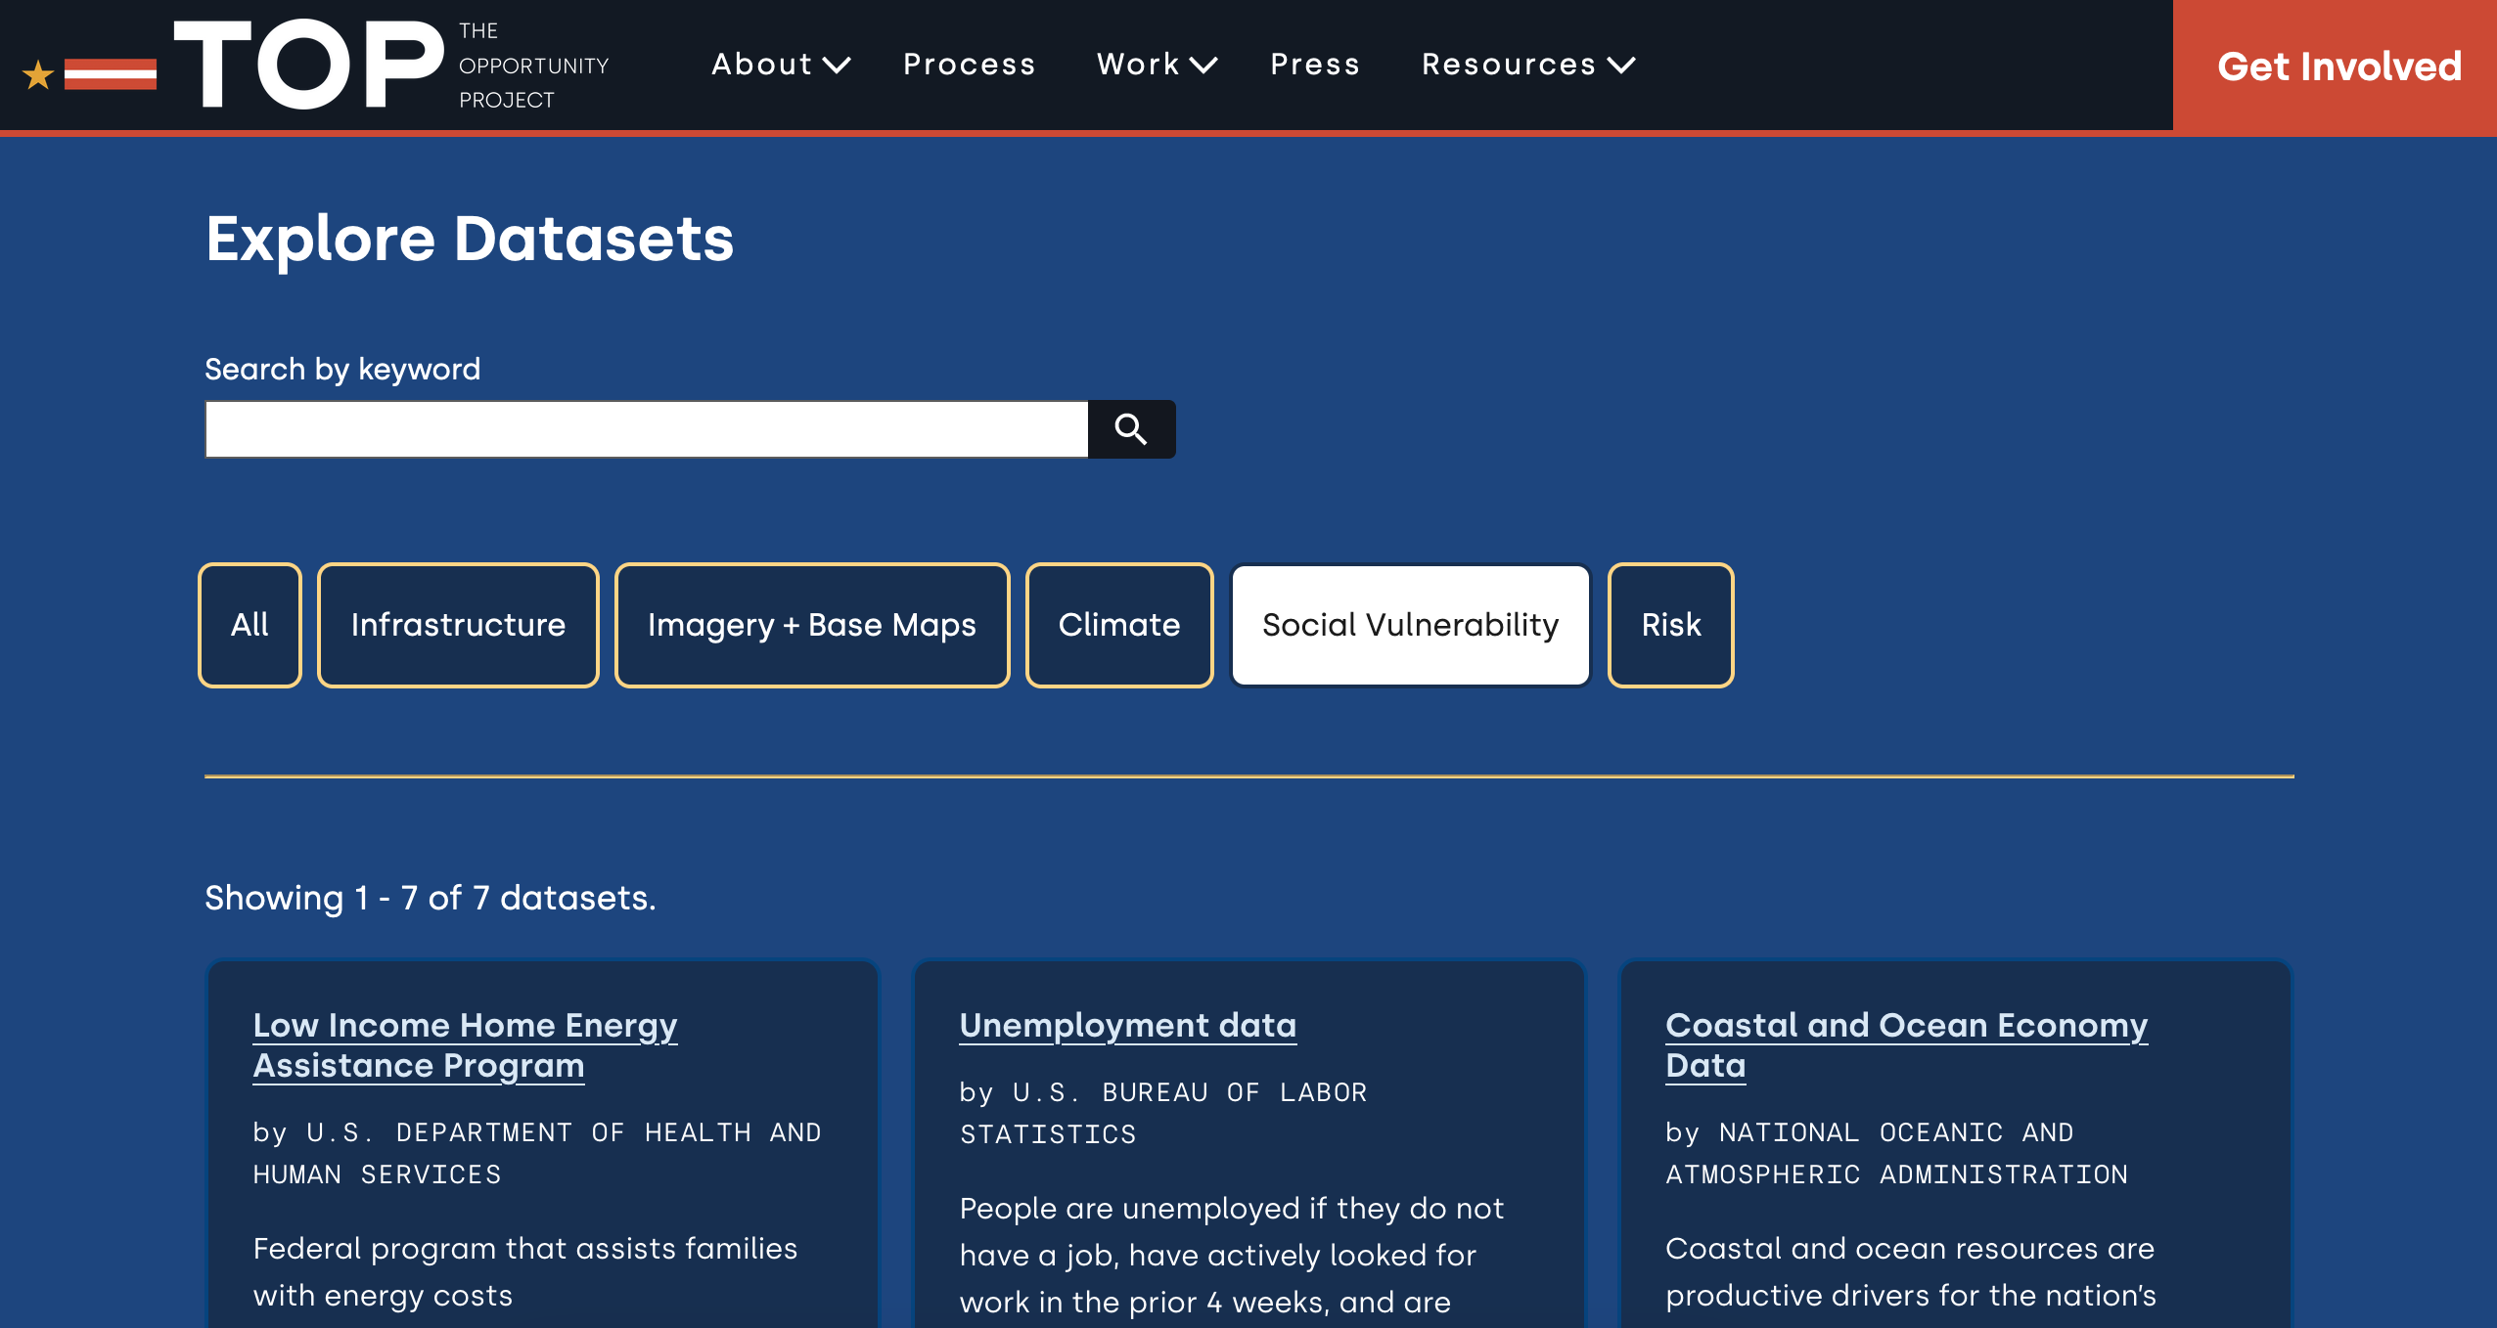The image size is (2497, 1328).
Task: Filter datasets by Risk
Action: (x=1671, y=625)
